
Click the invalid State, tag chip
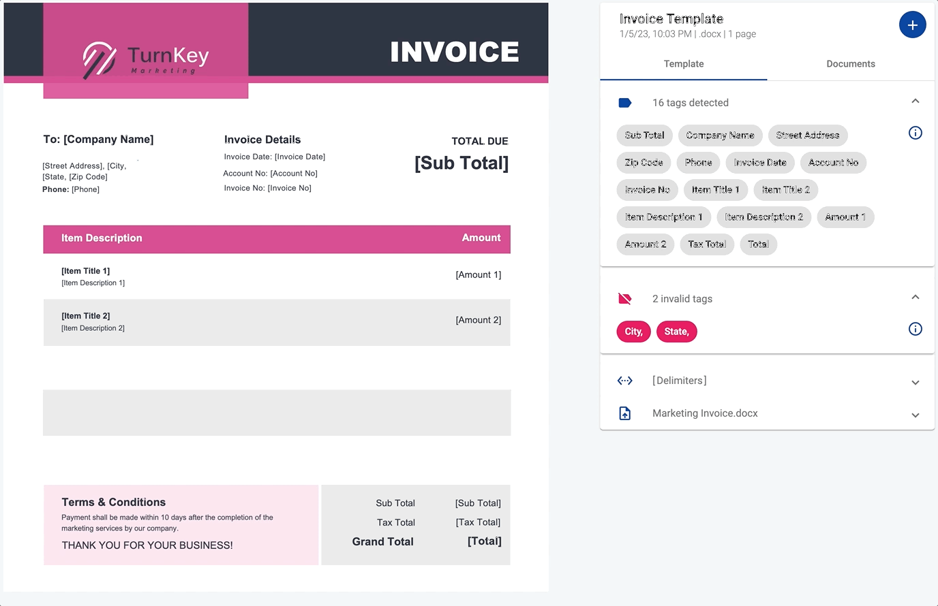(676, 332)
